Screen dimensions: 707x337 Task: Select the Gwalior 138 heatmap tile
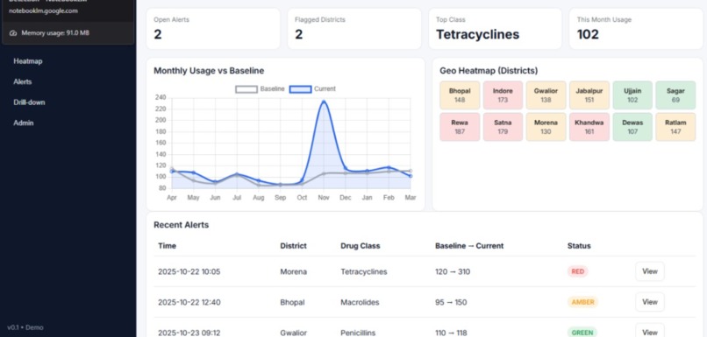[x=546, y=95]
